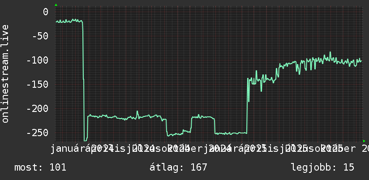Click the -200 y-axis label
Screen dimensions: 369x180
[38, 109]
